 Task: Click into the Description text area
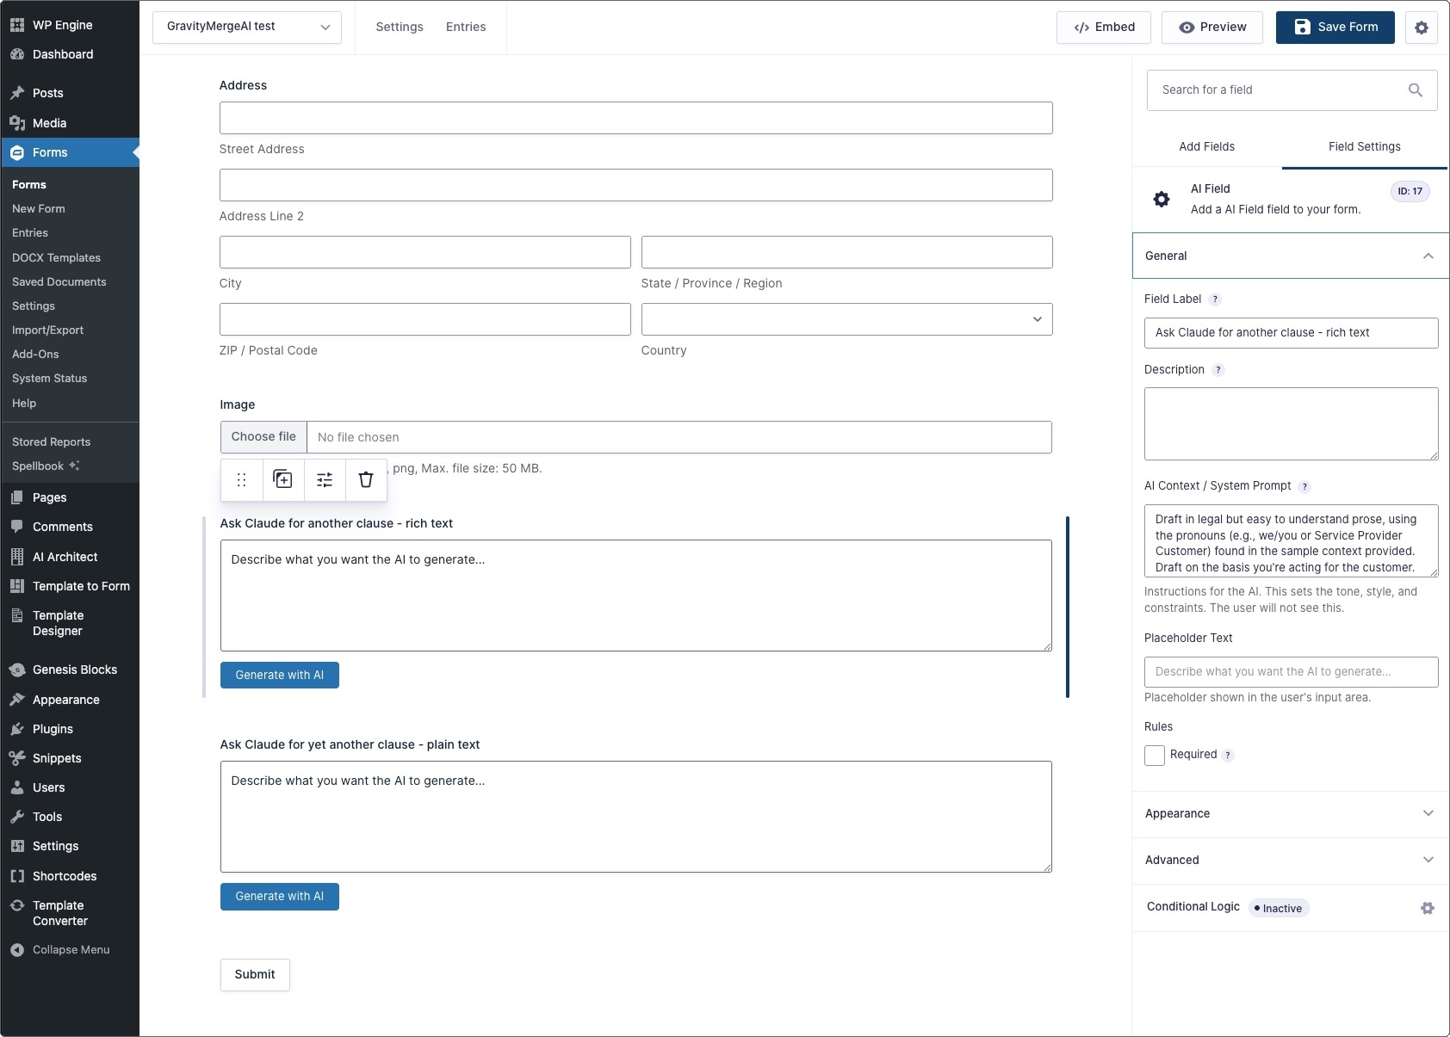click(1290, 423)
